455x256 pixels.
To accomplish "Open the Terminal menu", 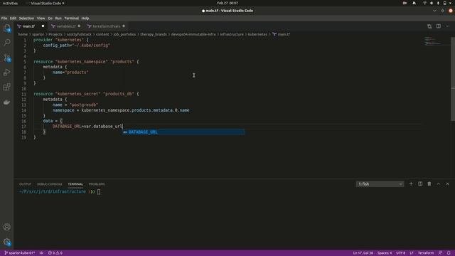I will pos(71,18).
